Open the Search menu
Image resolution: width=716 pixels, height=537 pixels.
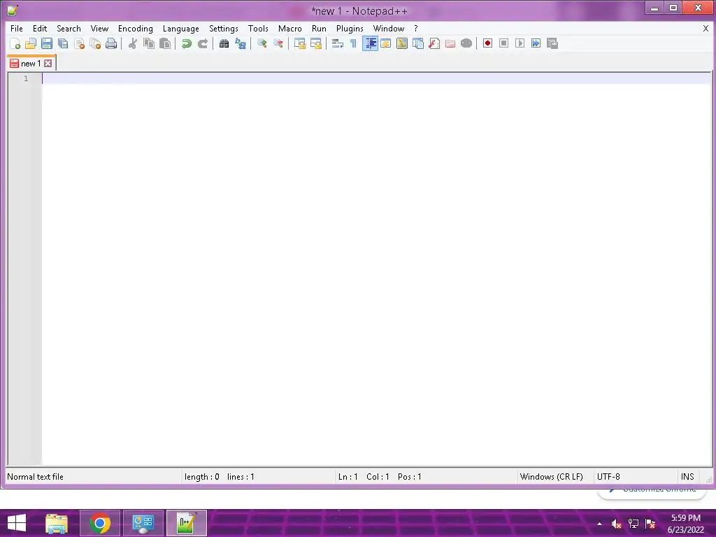pyautogui.click(x=69, y=28)
